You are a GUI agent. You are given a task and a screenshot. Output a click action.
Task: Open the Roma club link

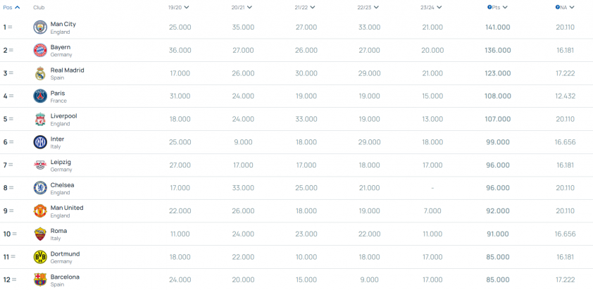58,231
